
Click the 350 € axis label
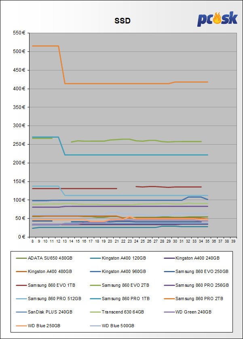coord(19,107)
